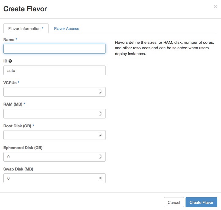Viewport: 221px width, 210px height.
Task: Select the Flavor Information tab
Action: point(26,28)
